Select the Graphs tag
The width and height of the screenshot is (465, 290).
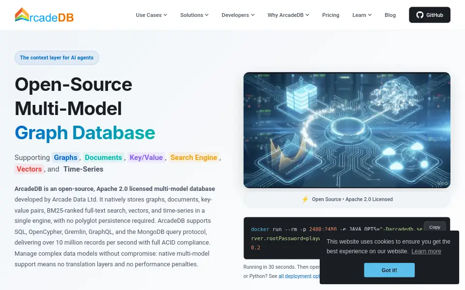pos(65,158)
